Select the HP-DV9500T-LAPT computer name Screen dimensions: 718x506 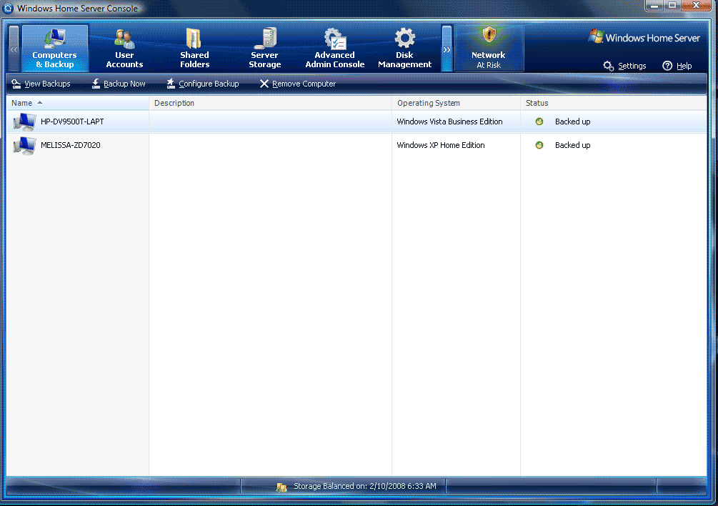click(x=72, y=121)
